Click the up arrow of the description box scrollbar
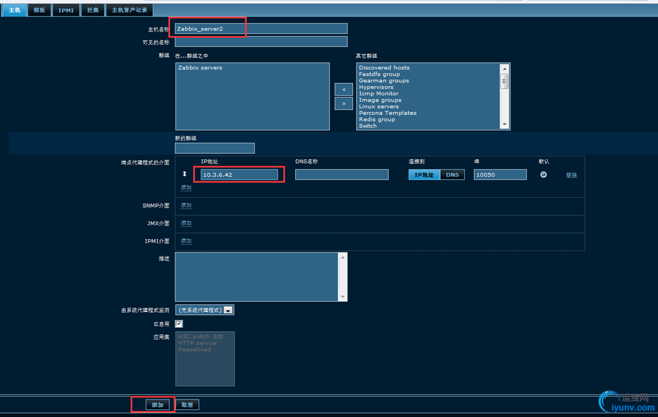This screenshot has width=658, height=417. pyautogui.click(x=343, y=258)
